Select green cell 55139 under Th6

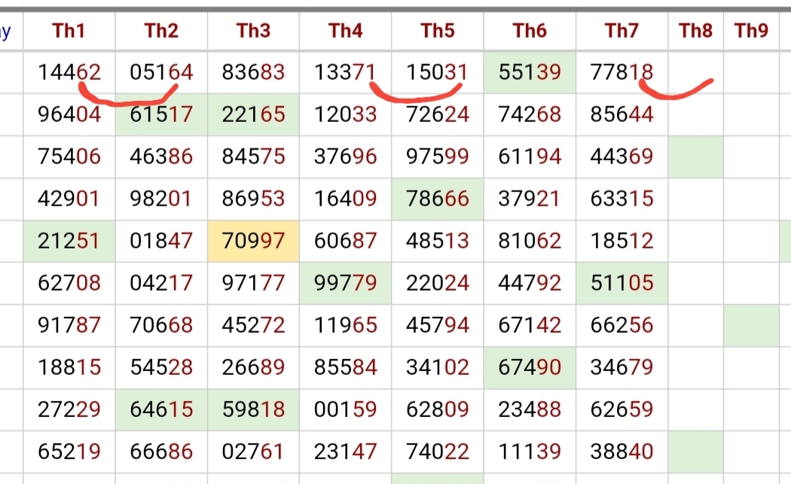[x=530, y=72]
